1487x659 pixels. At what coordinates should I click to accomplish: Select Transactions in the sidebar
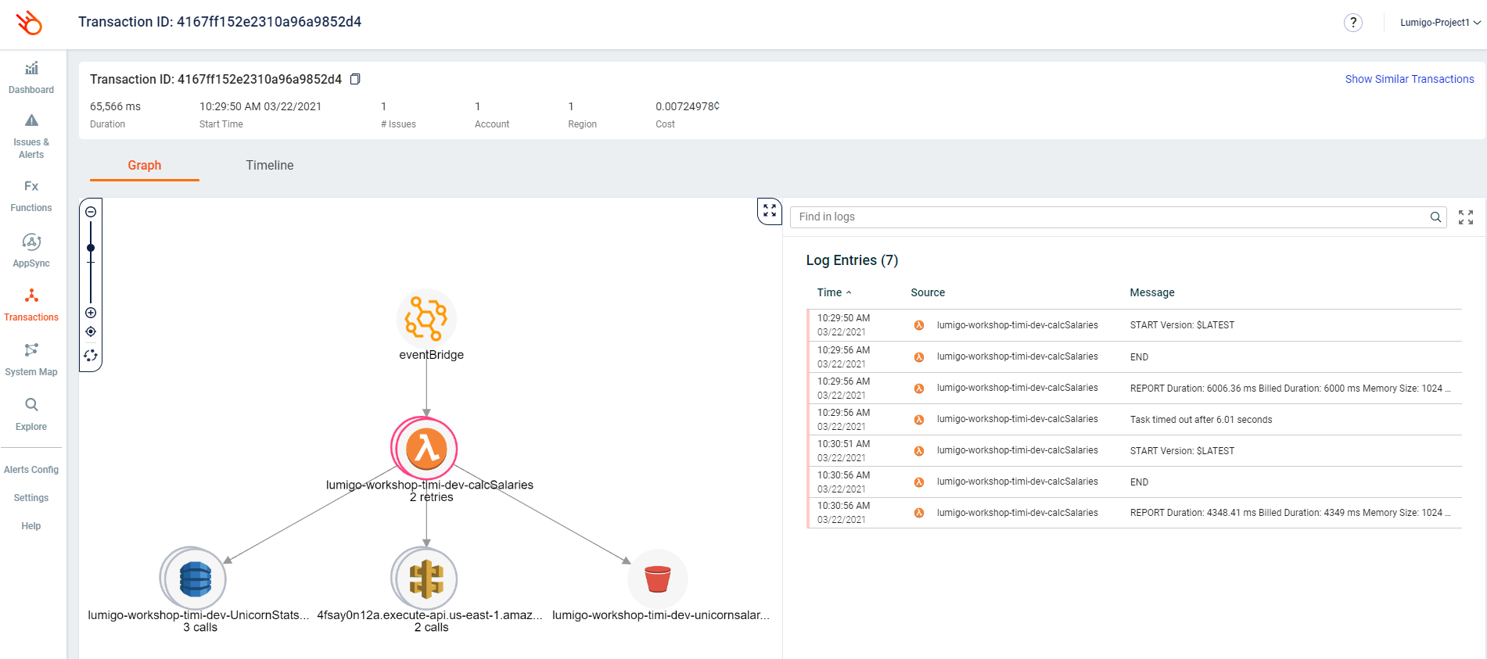pos(31,306)
